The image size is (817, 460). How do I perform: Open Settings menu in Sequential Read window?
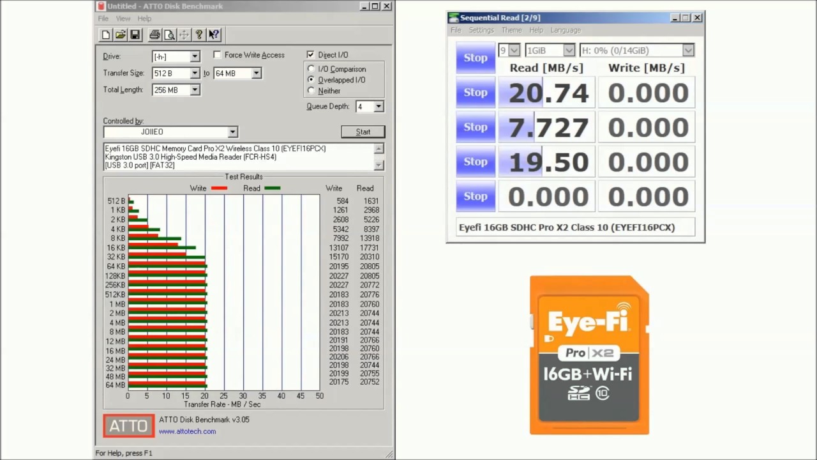click(x=481, y=30)
